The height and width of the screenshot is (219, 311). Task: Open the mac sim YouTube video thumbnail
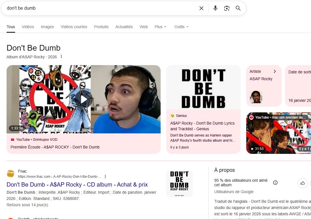(278, 133)
